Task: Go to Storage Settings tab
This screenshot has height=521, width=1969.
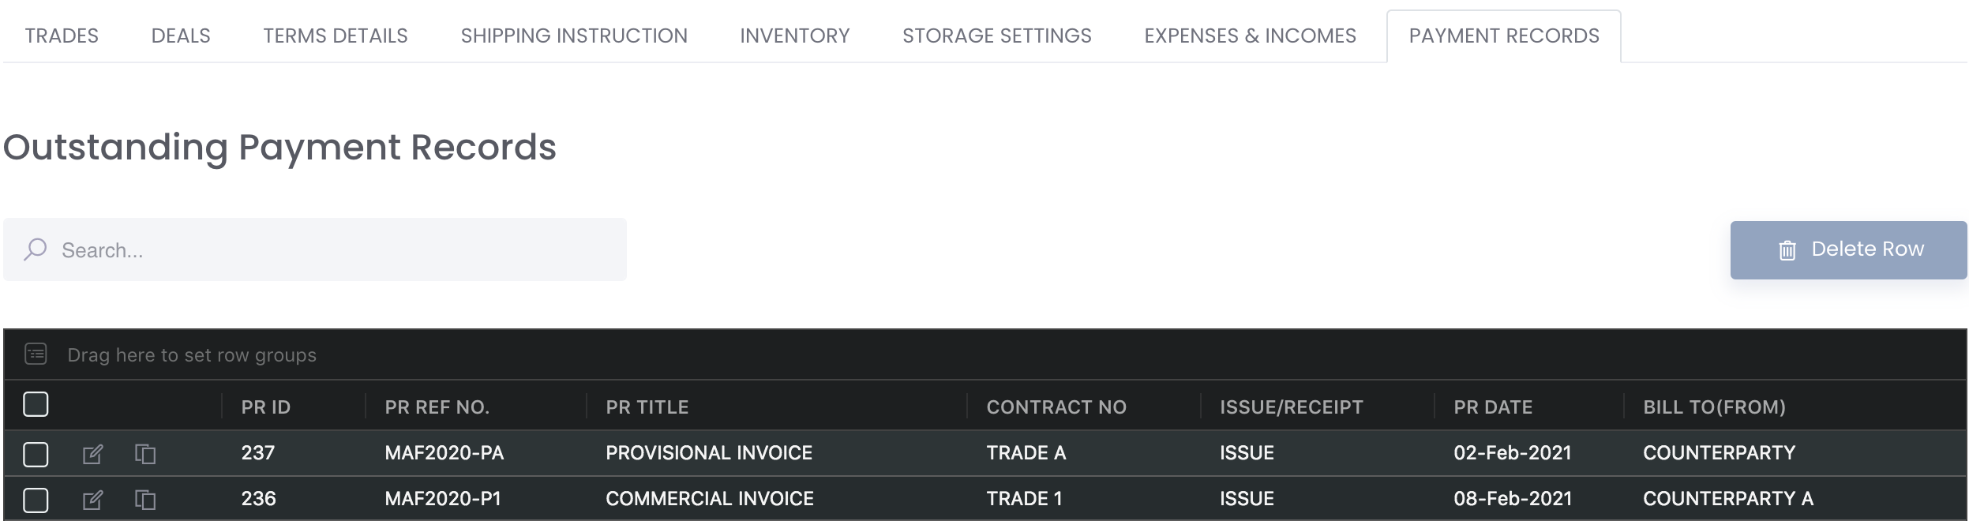Action: (x=996, y=36)
